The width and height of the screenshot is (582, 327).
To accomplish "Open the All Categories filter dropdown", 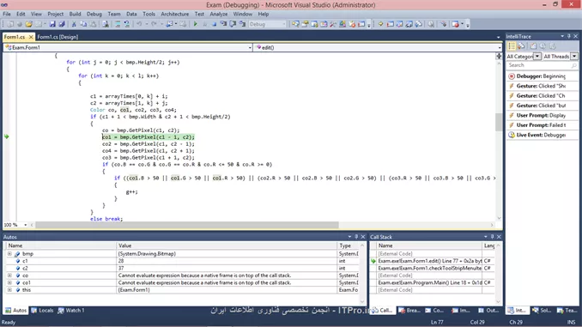I will point(537,57).
